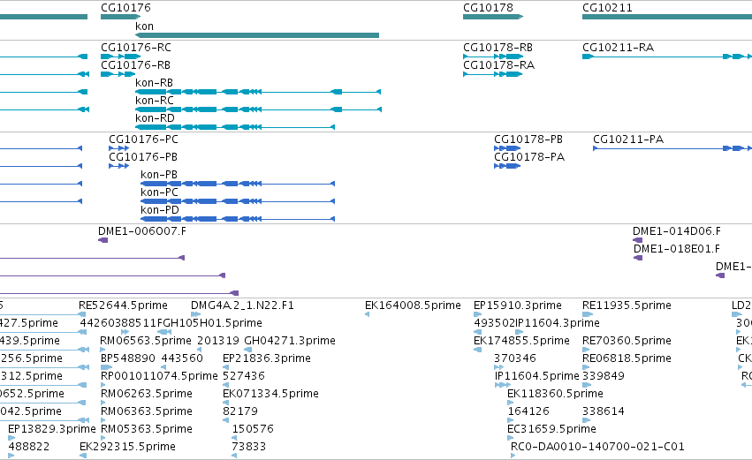Select the RE52644.5prime EST label
The height and width of the screenshot is (460, 752).
coord(123,305)
